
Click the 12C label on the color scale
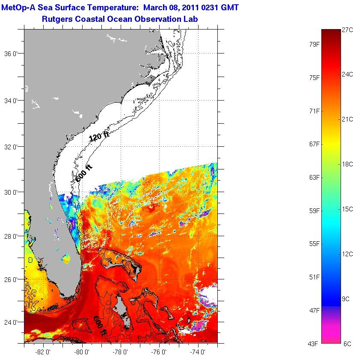tap(347, 254)
